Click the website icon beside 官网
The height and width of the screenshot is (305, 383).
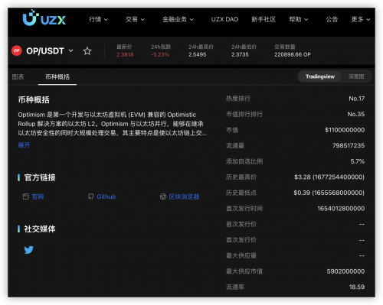pos(26,196)
